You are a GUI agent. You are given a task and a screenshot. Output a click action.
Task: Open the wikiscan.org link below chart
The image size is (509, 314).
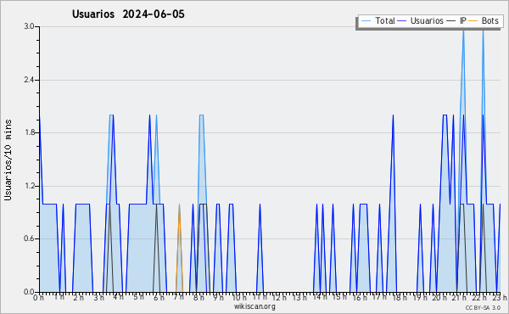(x=255, y=306)
